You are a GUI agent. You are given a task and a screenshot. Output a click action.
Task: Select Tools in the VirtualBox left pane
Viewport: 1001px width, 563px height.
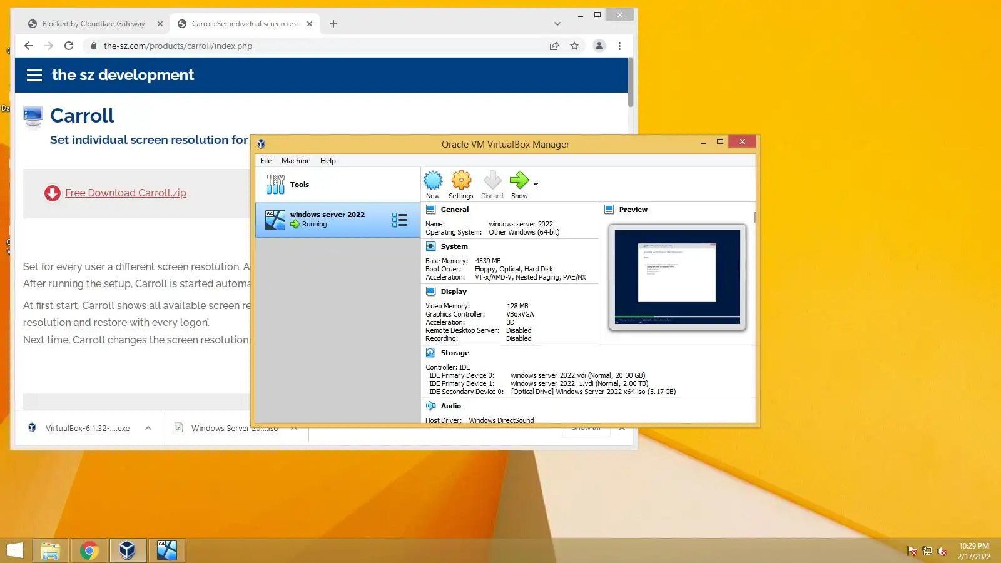[338, 185]
